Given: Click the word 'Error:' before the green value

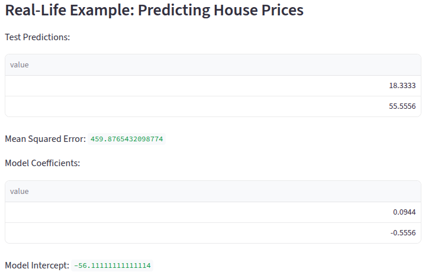Looking at the screenshot, I should [74, 139].
